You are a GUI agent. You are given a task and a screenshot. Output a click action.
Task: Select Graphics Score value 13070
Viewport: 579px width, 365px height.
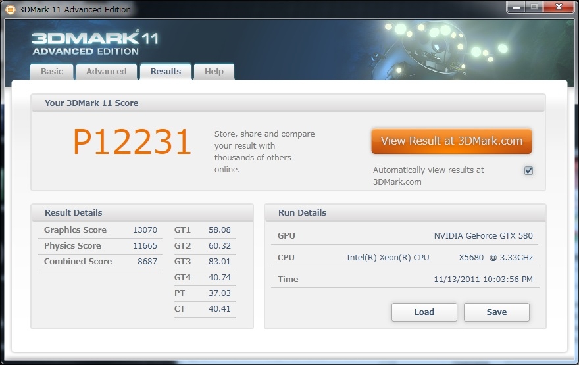pos(145,230)
